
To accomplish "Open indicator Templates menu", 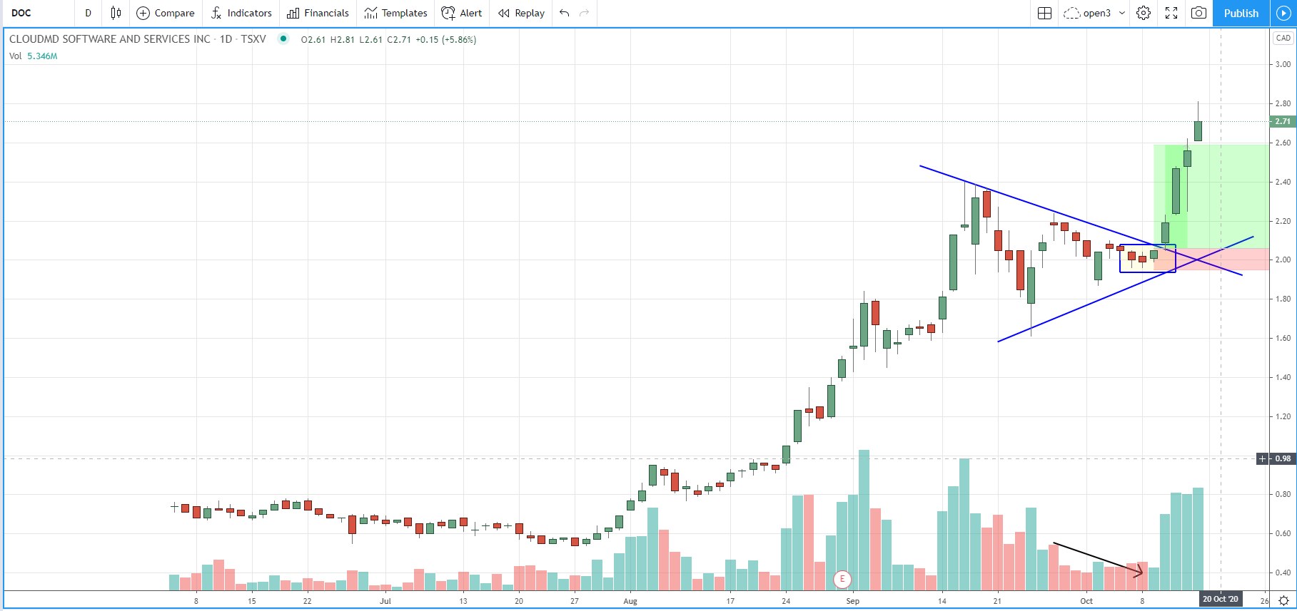I will point(395,13).
